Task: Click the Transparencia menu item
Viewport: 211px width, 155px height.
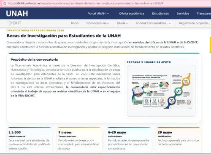Action: pos(204,13)
